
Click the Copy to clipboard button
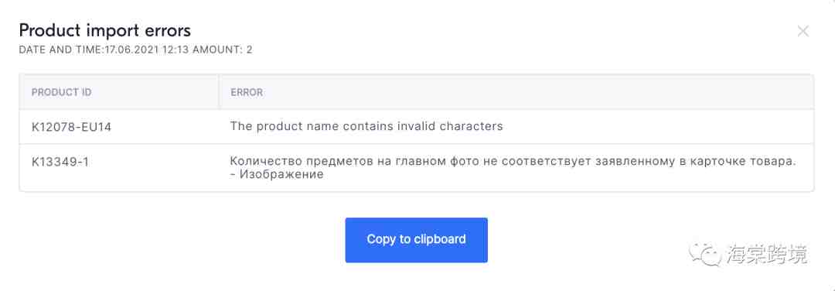tap(417, 240)
